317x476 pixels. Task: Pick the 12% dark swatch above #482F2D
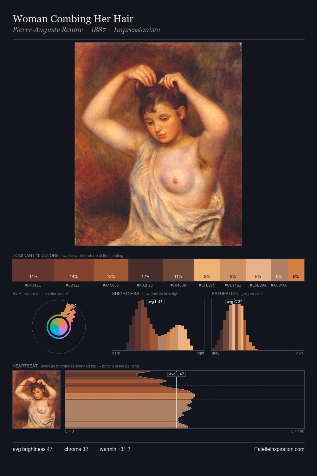pyautogui.click(x=146, y=270)
